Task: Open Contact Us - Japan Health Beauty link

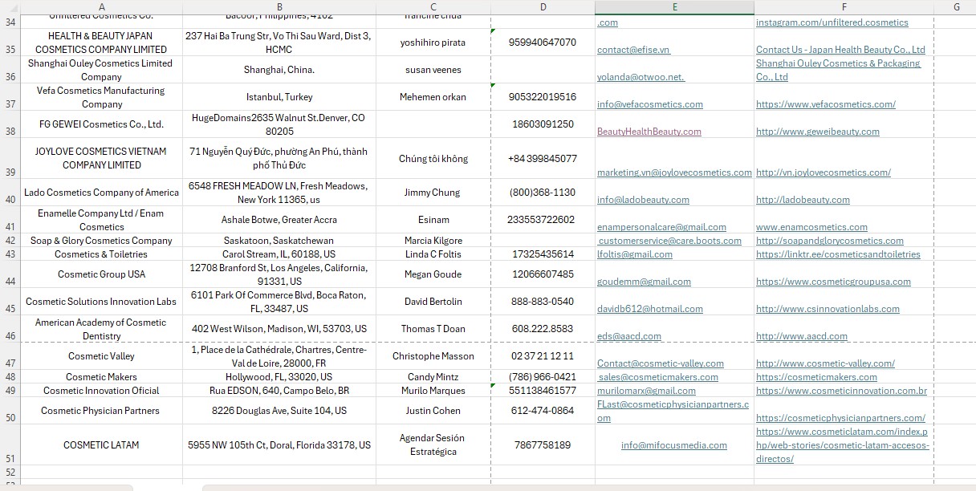Action: pyautogui.click(x=840, y=50)
